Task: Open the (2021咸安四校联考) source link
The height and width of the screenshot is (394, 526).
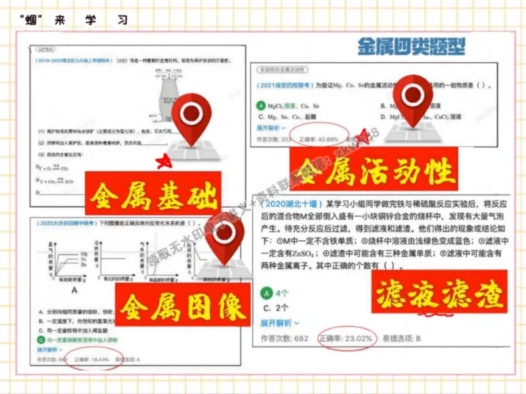Action: [x=285, y=85]
